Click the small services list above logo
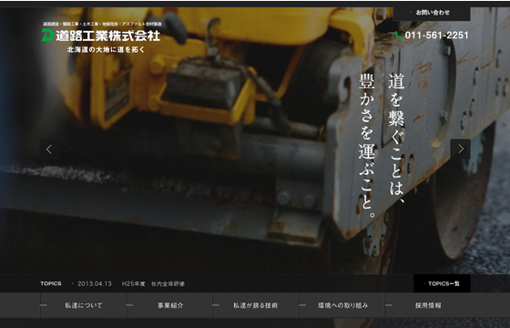The height and width of the screenshot is (328, 510). tap(102, 24)
